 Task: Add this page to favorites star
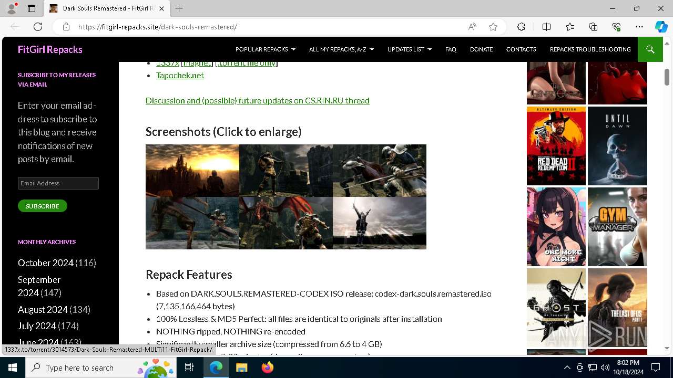click(493, 27)
